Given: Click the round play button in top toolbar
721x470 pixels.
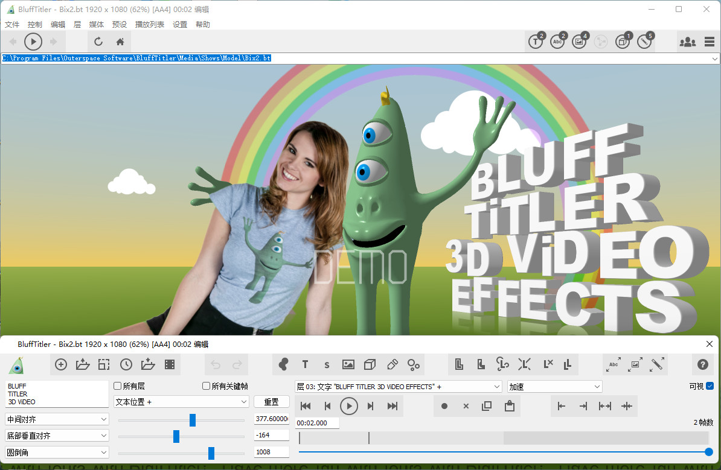Looking at the screenshot, I should pos(33,42).
